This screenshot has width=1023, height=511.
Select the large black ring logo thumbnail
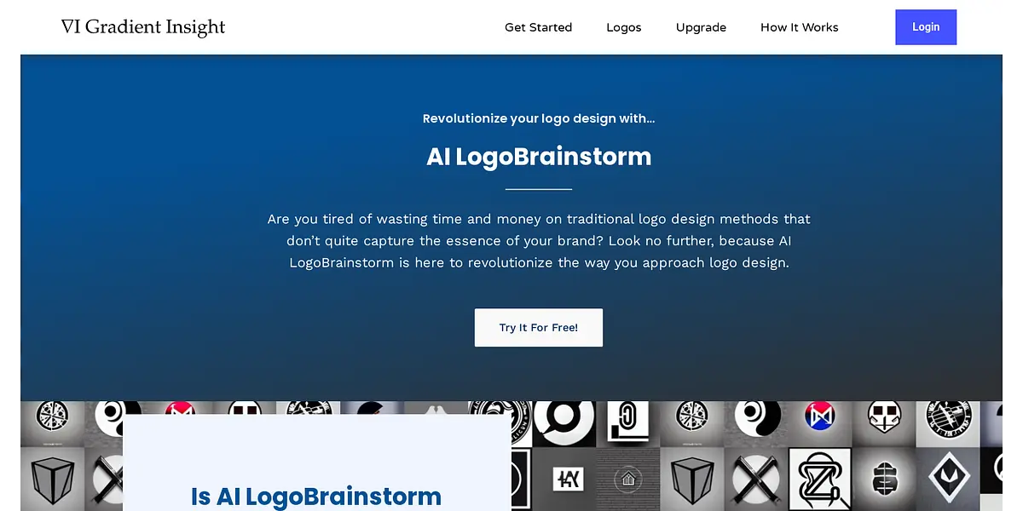click(x=564, y=424)
